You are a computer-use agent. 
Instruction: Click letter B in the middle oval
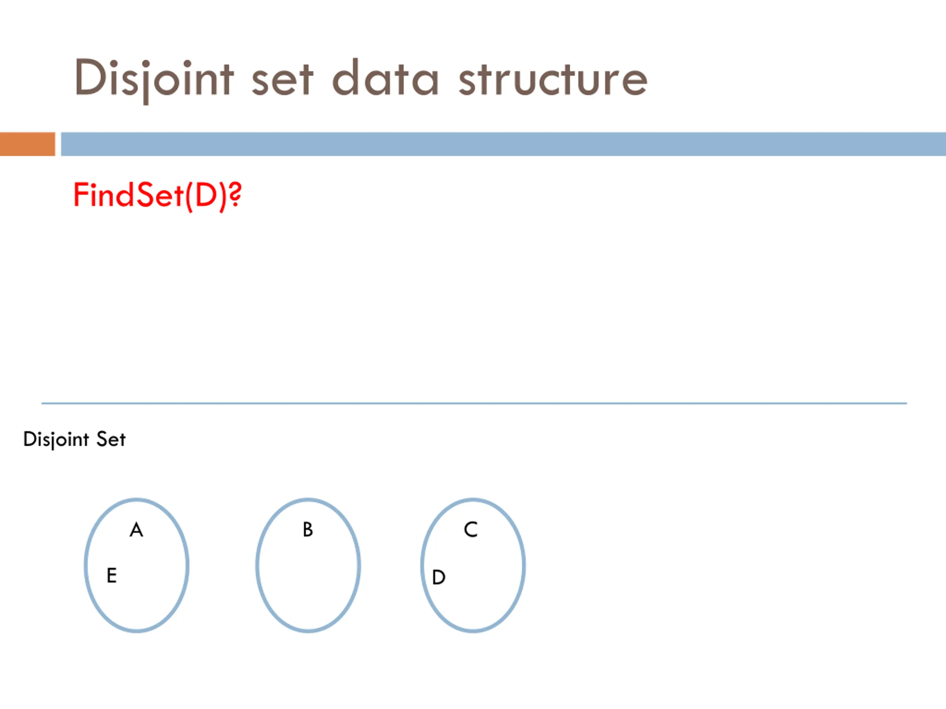point(308,530)
